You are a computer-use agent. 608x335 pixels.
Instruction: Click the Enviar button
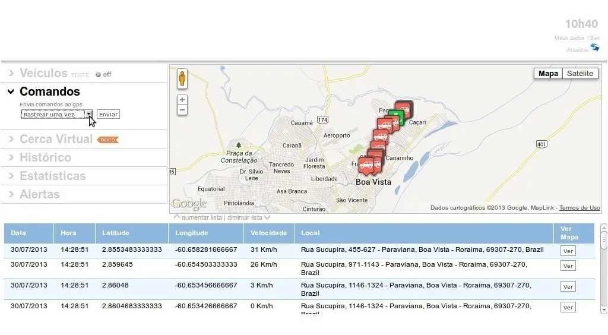click(108, 115)
